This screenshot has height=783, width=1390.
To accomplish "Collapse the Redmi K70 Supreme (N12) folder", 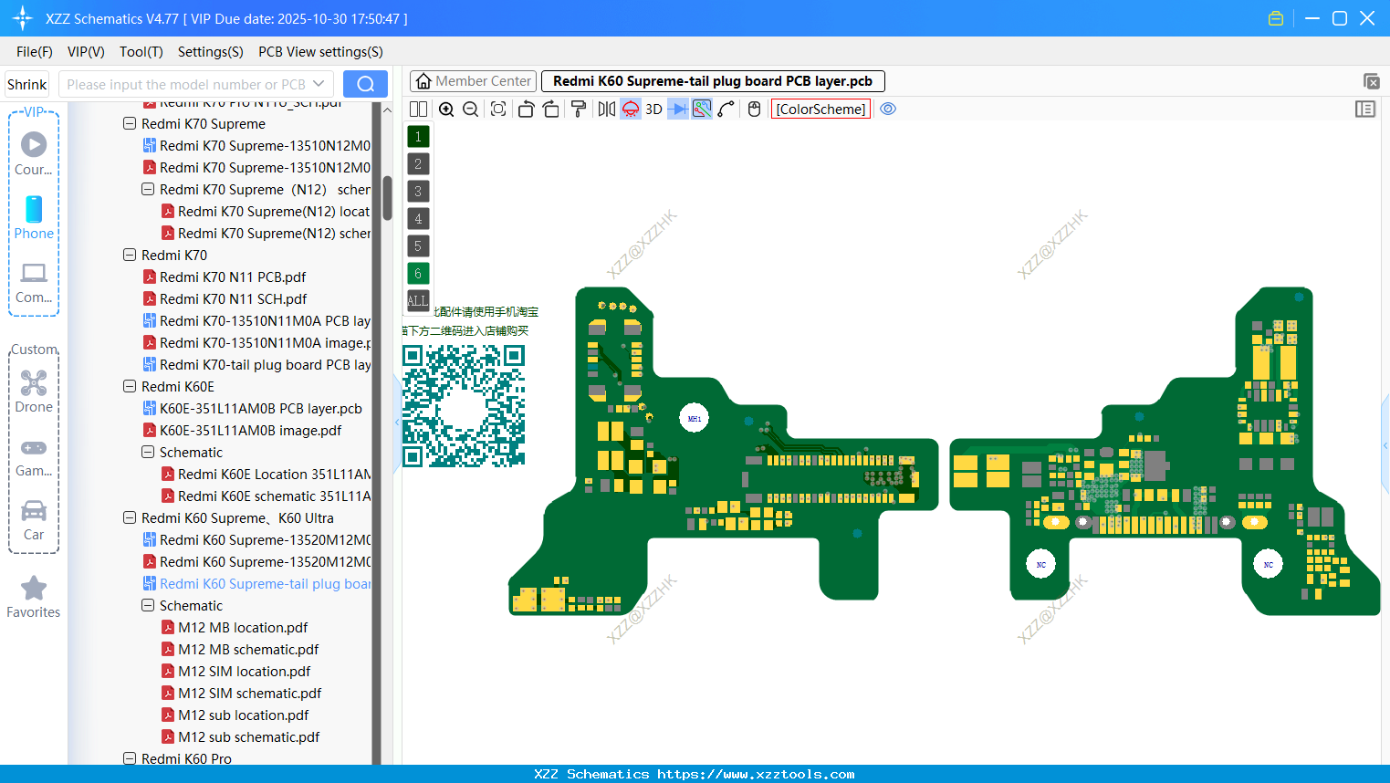I will coord(148,189).
